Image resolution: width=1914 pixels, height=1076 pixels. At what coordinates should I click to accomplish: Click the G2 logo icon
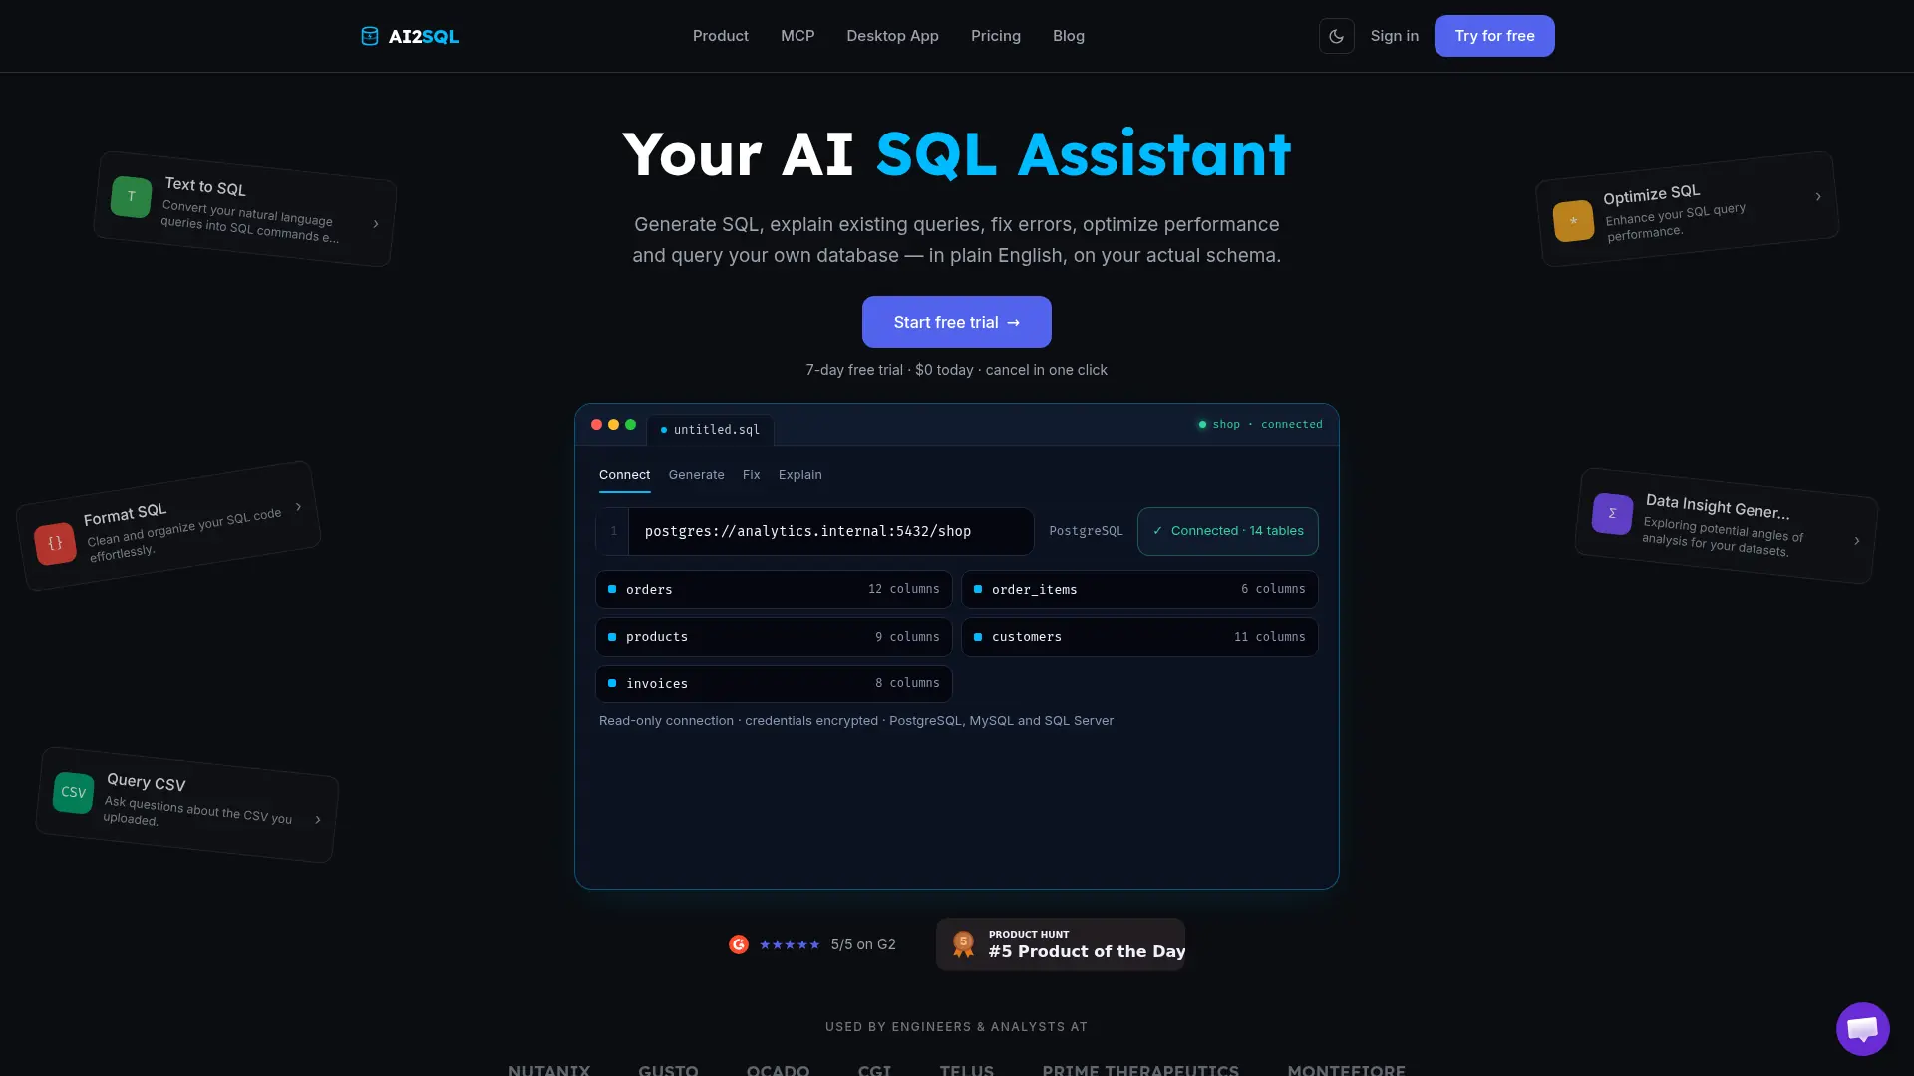click(739, 944)
